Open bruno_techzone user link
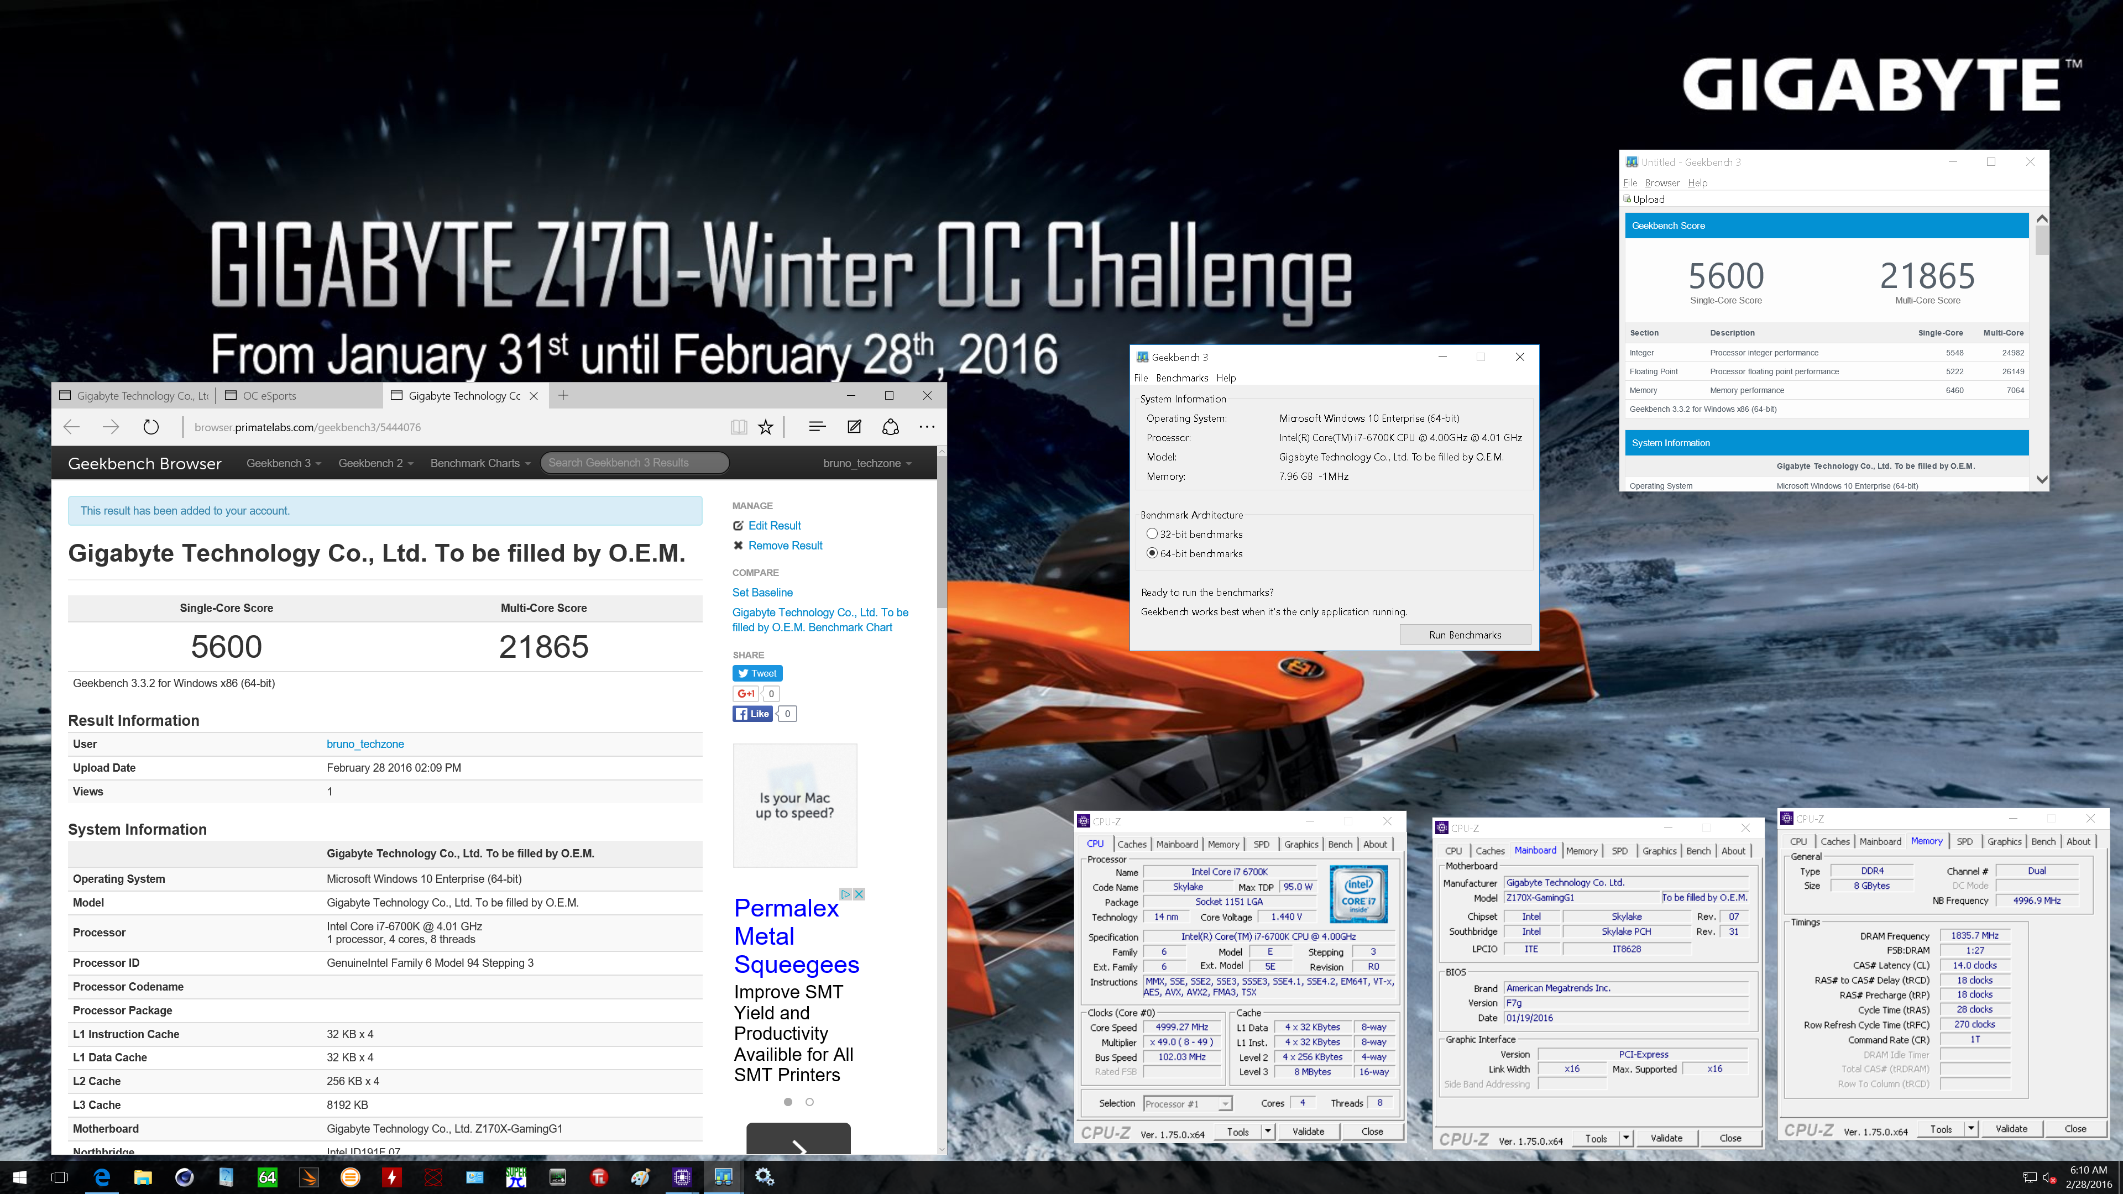 pos(365,744)
